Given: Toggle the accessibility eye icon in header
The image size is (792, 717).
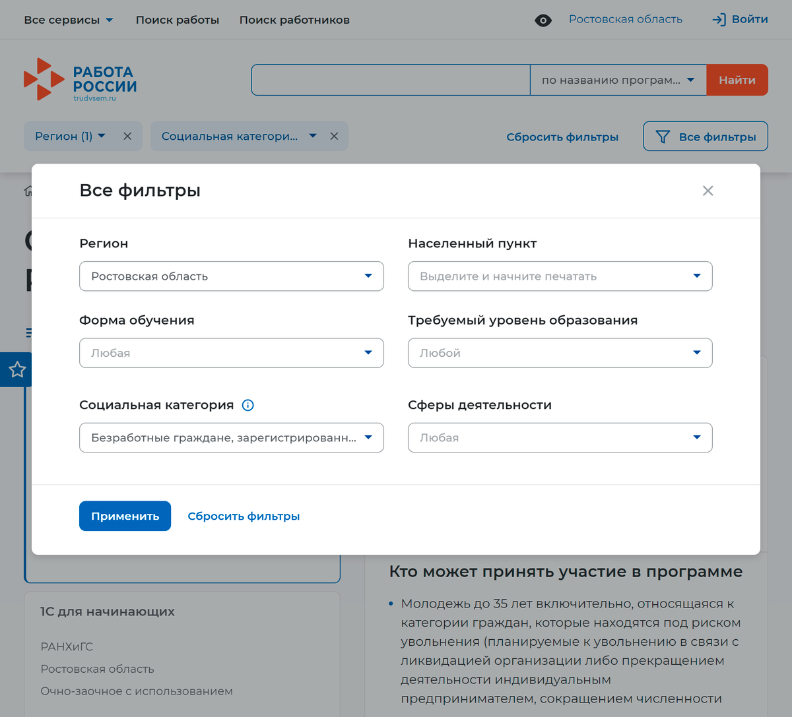Looking at the screenshot, I should click(543, 20).
